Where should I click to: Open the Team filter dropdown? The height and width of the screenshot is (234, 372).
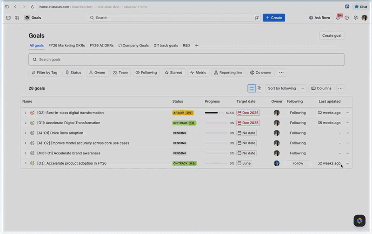[120, 73]
